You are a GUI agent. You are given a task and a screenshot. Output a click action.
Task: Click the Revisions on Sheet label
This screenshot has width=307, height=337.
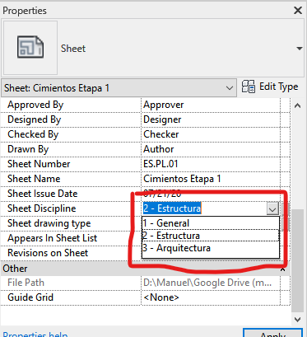(48, 253)
